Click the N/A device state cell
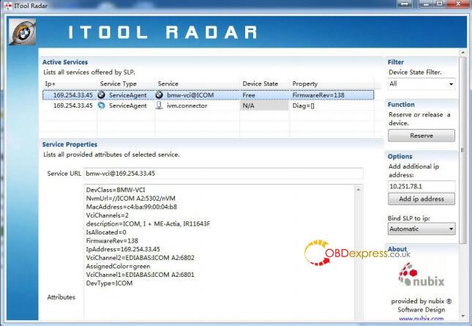Image resolution: width=472 pixels, height=326 pixels. (x=265, y=105)
